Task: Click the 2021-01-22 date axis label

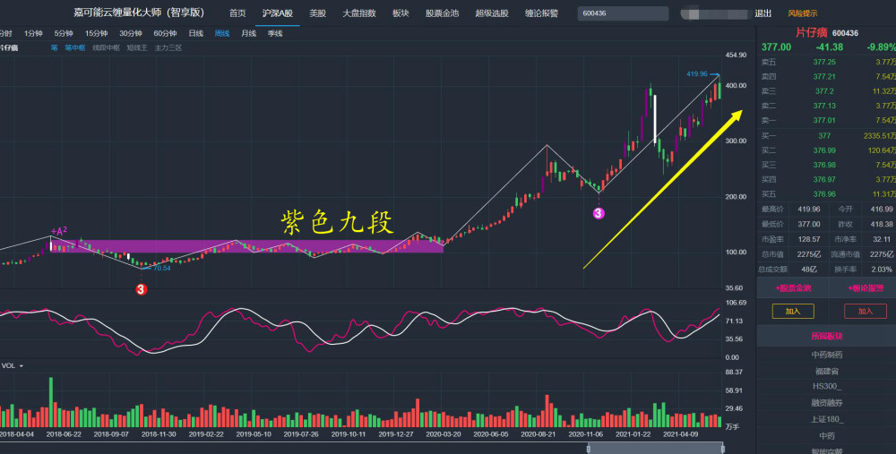Action: pos(633,434)
